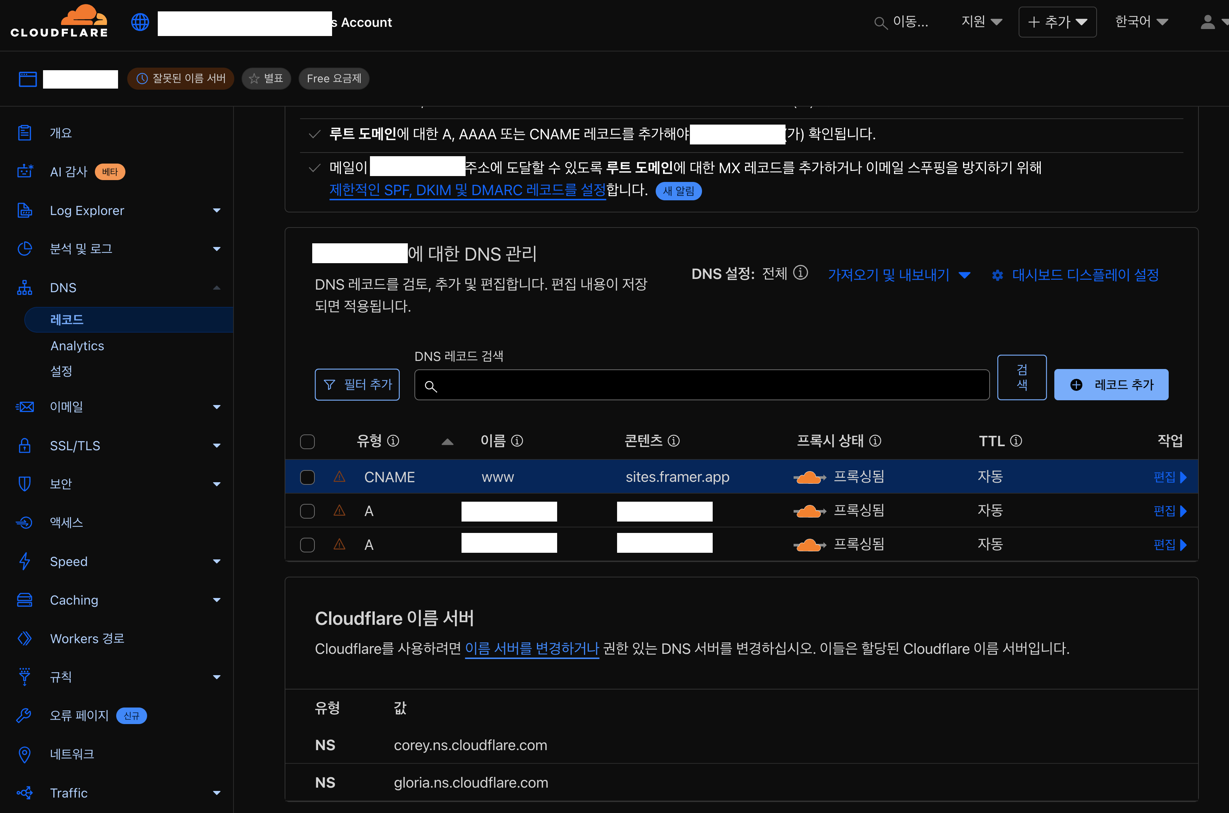
Task: Click the warning icon on CNAME row
Action: (339, 476)
